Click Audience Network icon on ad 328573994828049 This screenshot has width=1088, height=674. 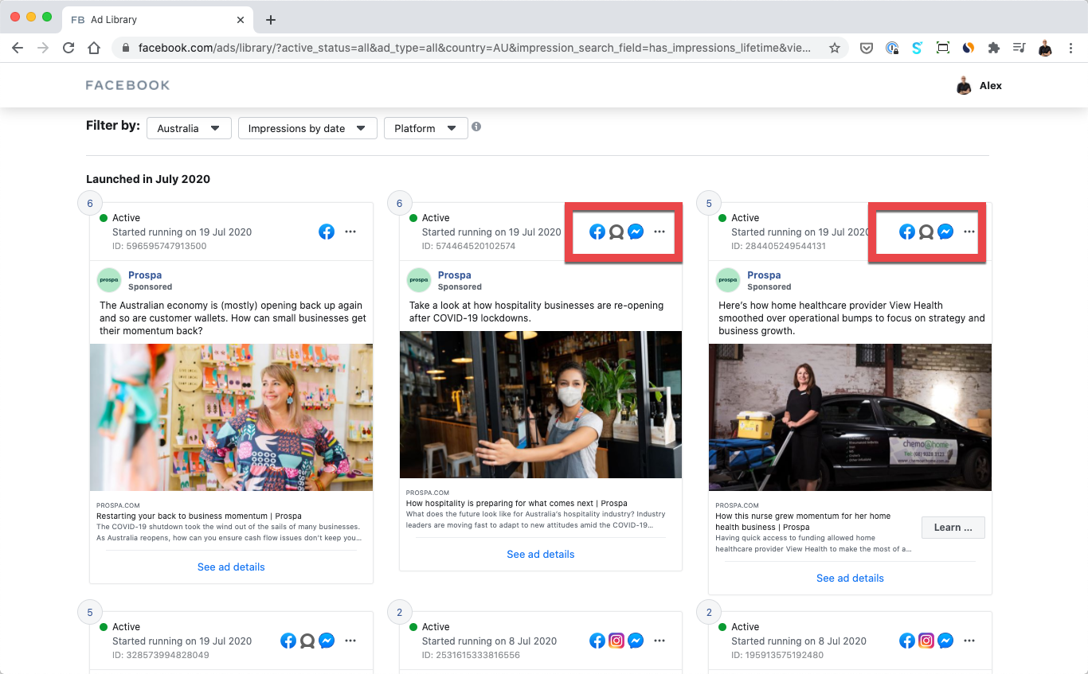(307, 641)
